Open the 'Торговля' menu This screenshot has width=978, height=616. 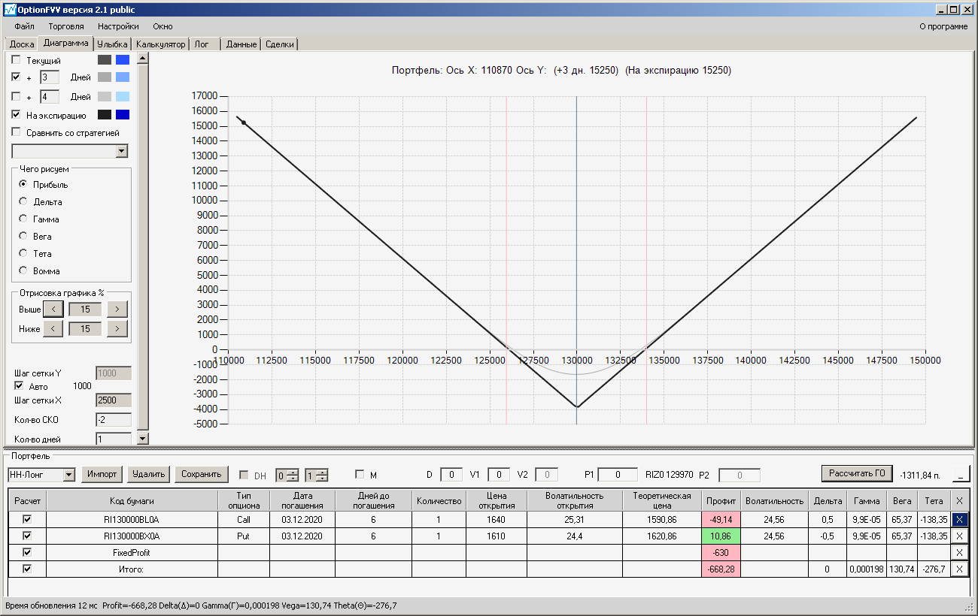[x=66, y=26]
